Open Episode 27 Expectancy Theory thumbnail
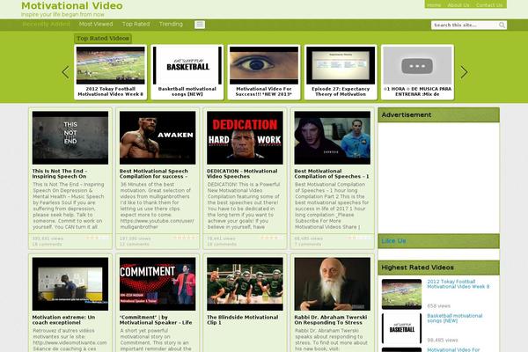 click(x=341, y=65)
